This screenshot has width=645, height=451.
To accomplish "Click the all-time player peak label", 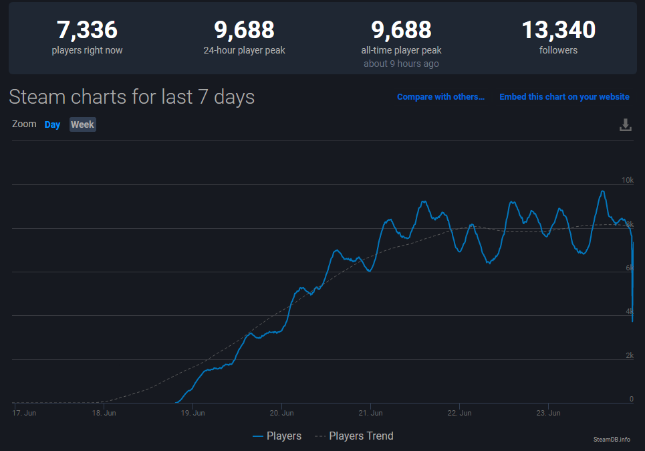I will pyautogui.click(x=401, y=50).
